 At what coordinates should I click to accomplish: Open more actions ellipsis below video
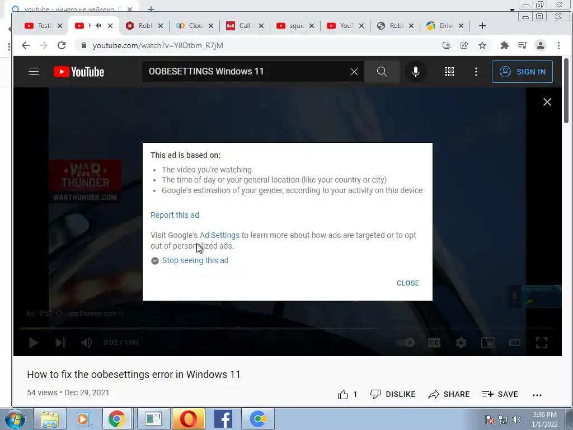tap(537, 395)
